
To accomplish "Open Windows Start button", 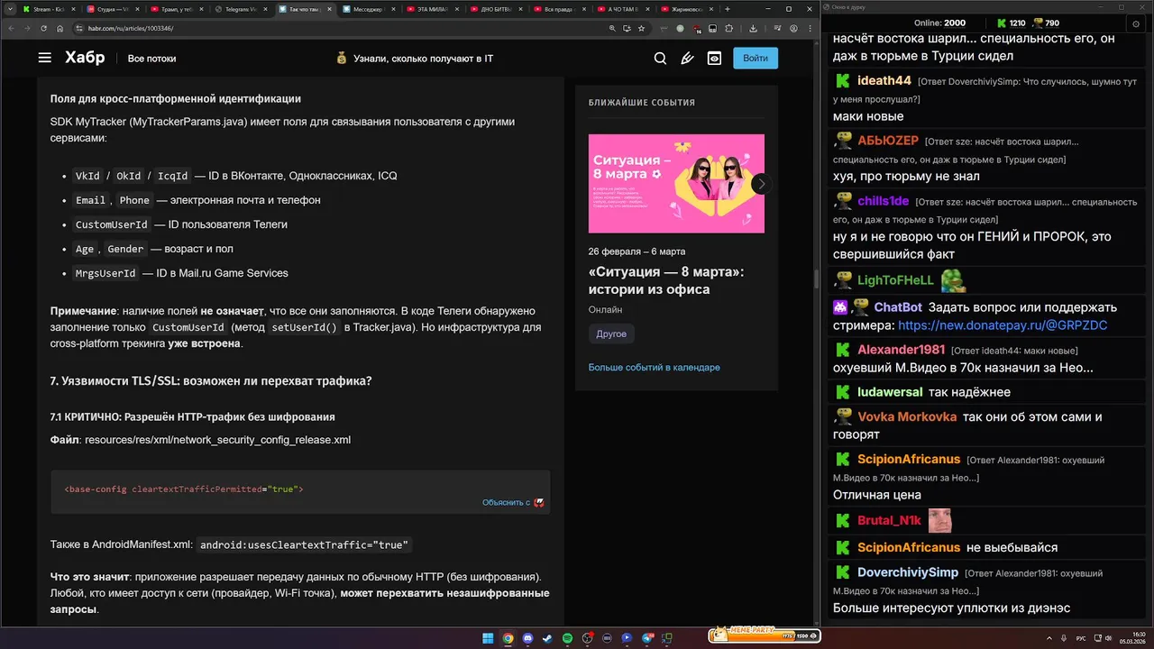I will point(488,638).
